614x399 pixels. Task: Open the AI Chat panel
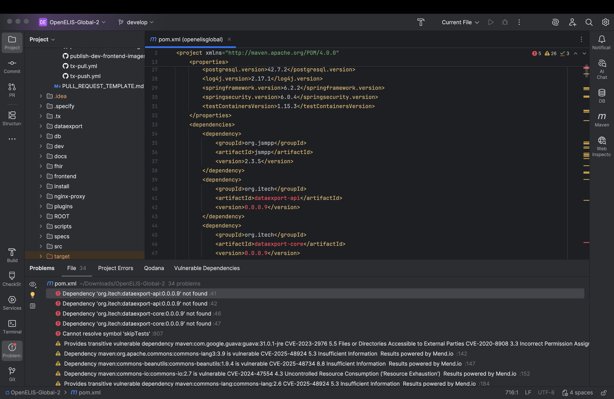pyautogui.click(x=602, y=69)
